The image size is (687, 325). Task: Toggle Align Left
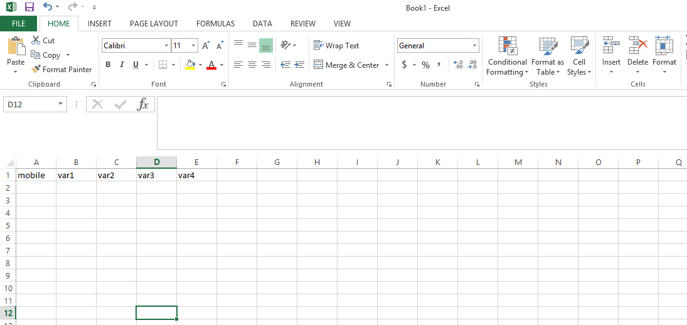point(238,65)
